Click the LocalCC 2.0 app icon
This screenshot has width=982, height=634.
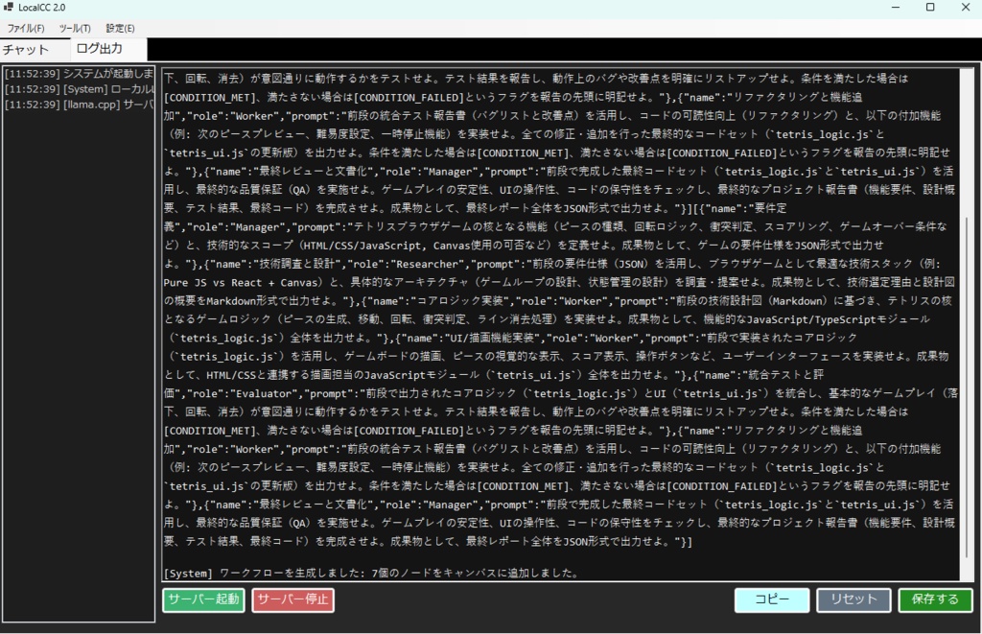point(8,7)
